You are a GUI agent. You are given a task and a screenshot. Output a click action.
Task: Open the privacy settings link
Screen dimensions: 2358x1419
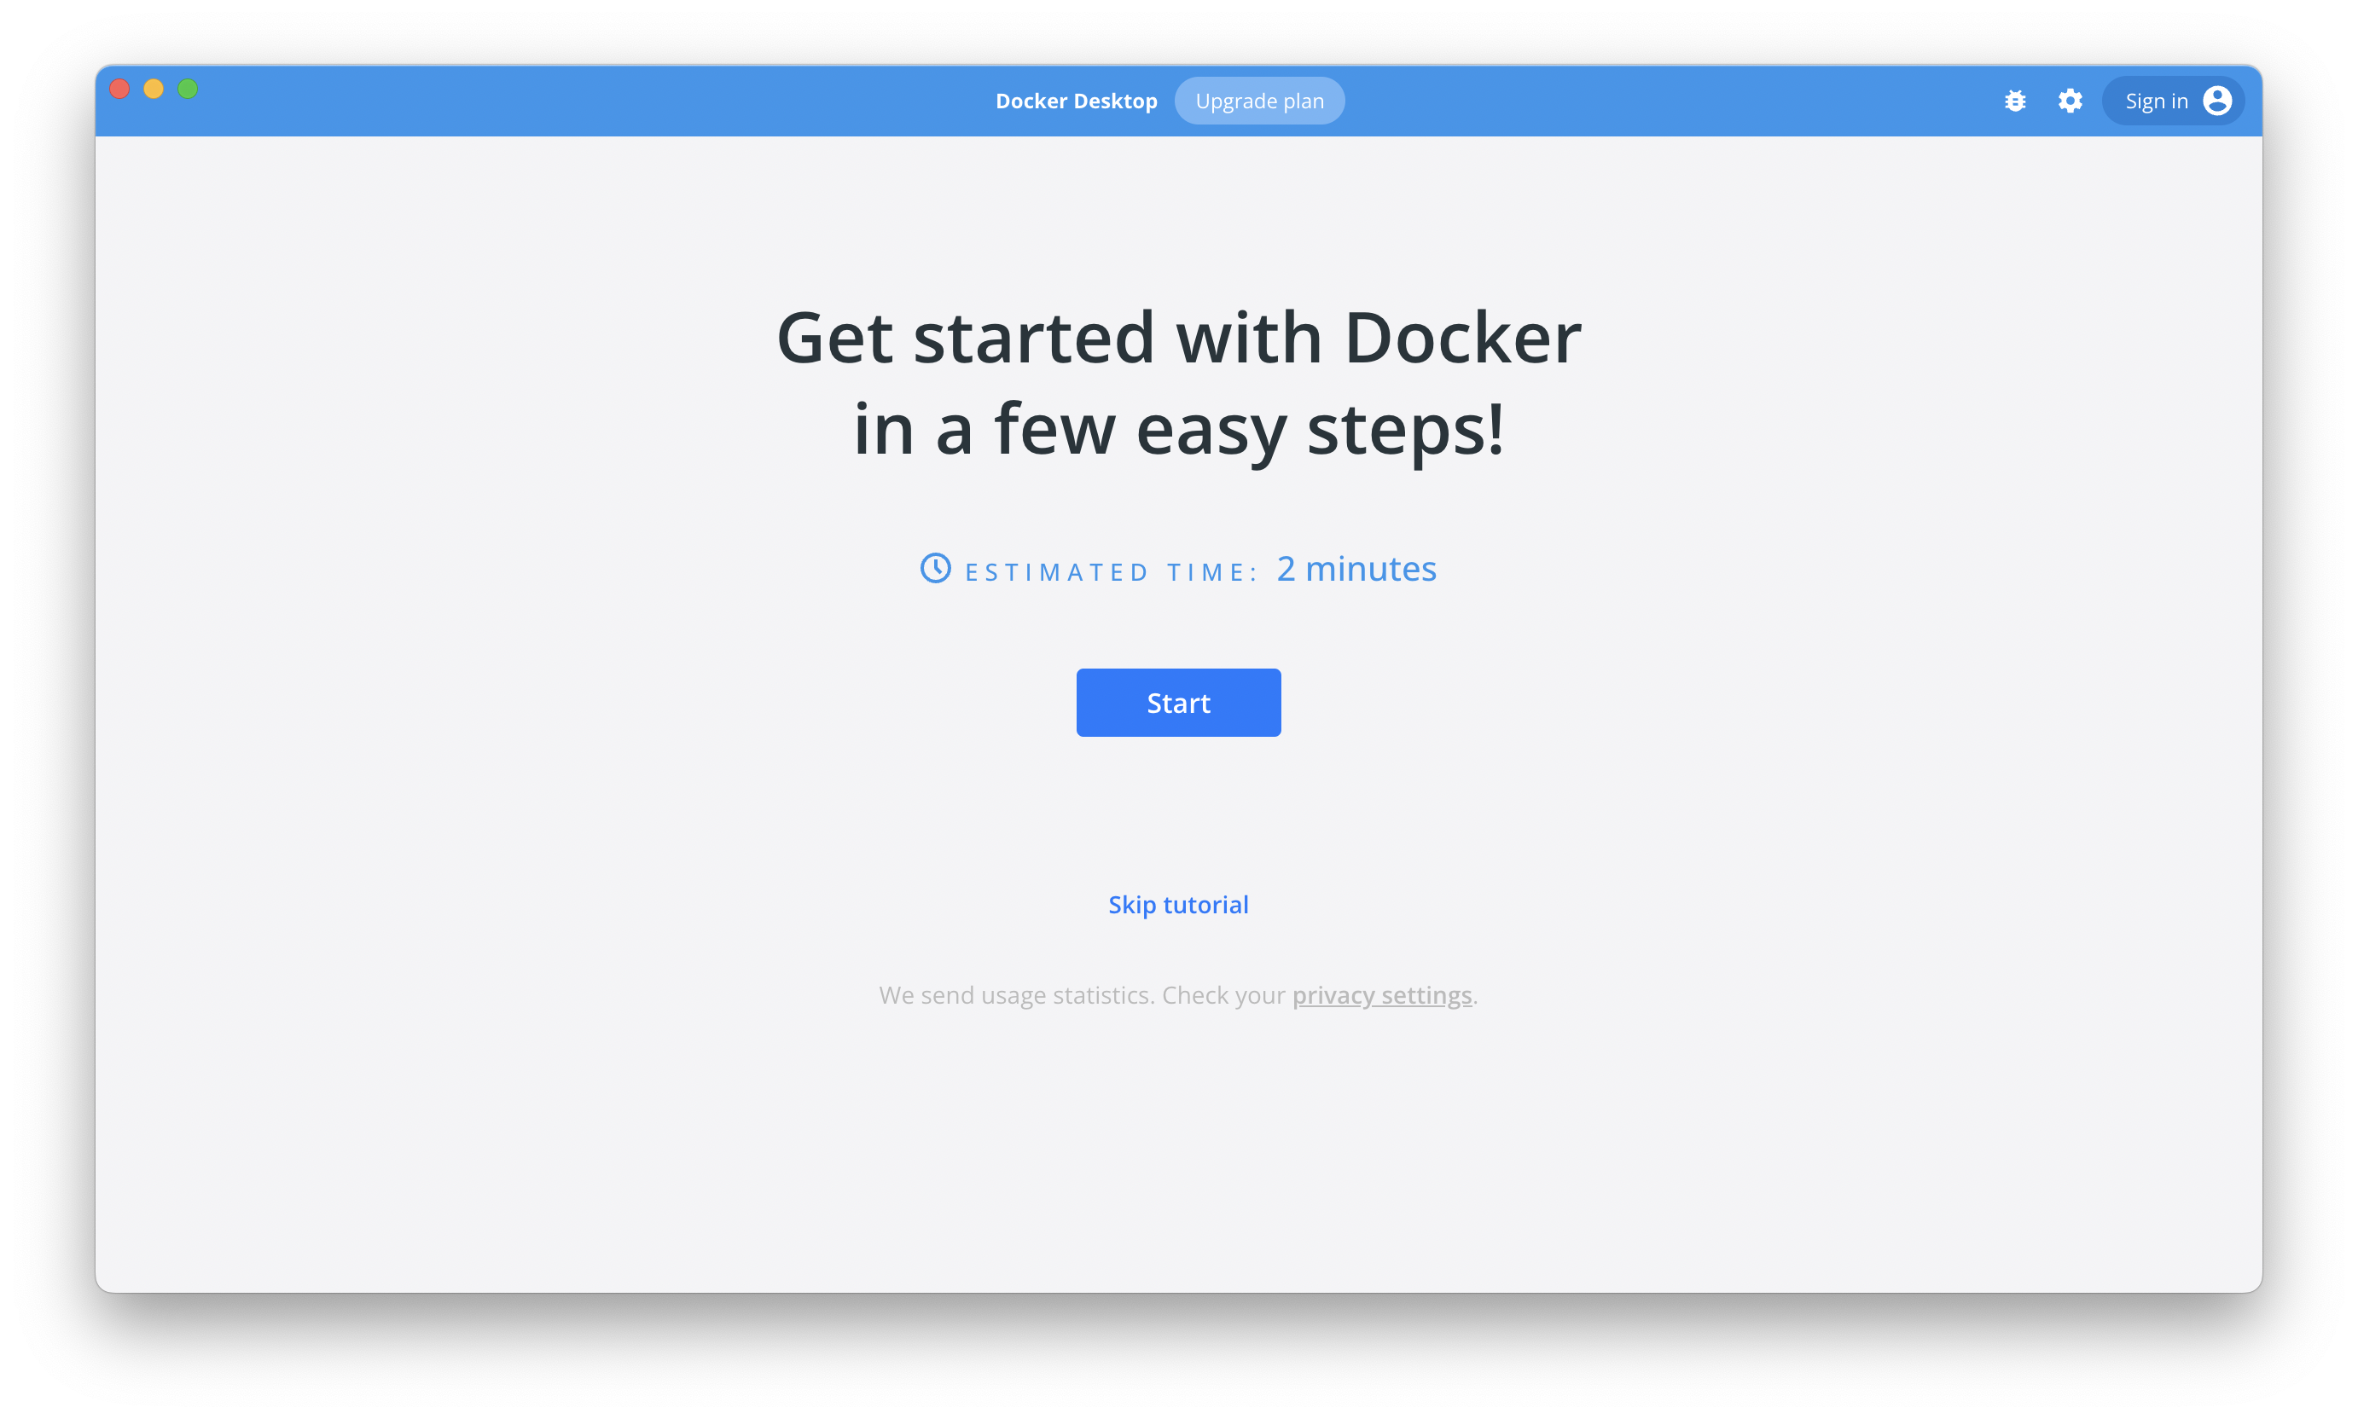tap(1381, 995)
